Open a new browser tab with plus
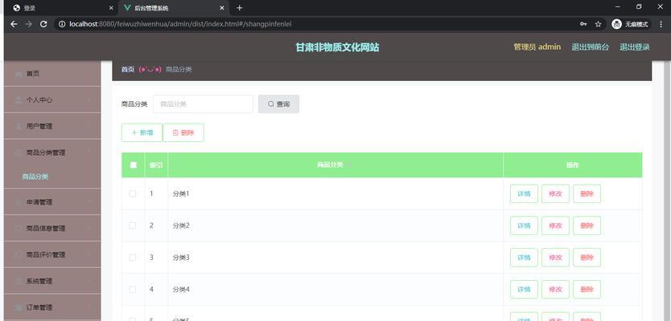Image resolution: width=671 pixels, height=321 pixels. pyautogui.click(x=239, y=8)
